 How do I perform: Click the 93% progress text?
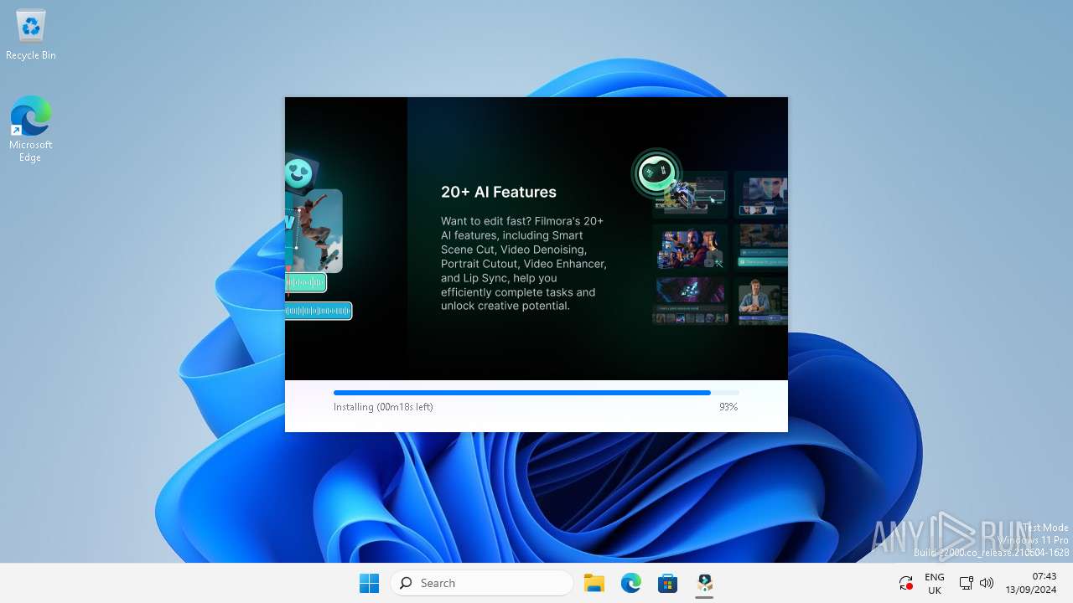click(x=728, y=407)
